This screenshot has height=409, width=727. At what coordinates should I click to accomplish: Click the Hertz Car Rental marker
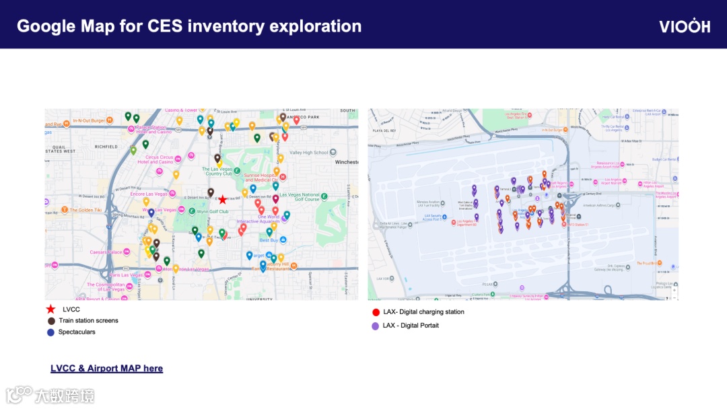627,117
